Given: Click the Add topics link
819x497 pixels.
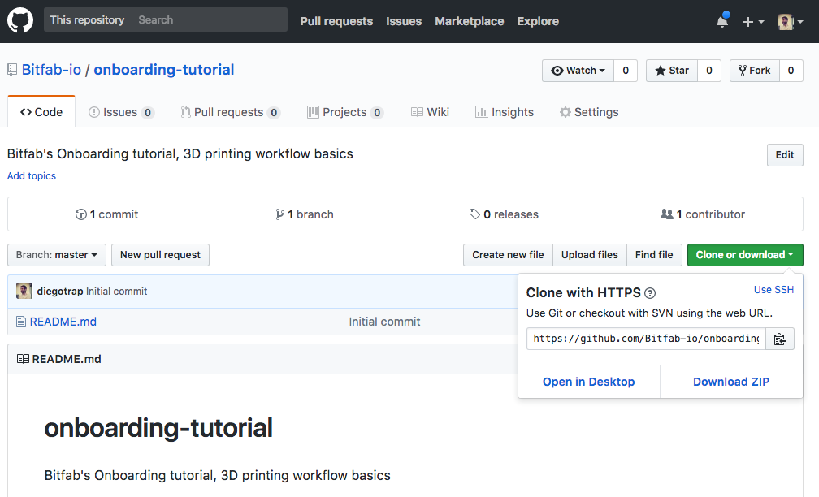Looking at the screenshot, I should point(32,176).
